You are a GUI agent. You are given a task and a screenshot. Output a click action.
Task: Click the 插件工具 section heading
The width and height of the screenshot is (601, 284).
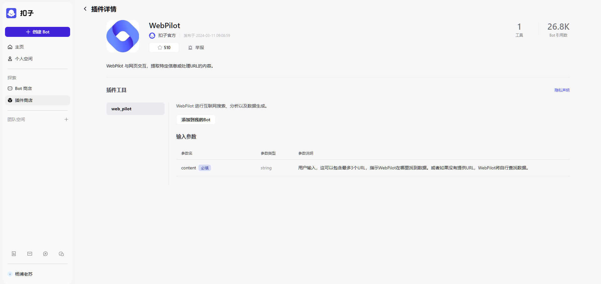pos(116,90)
